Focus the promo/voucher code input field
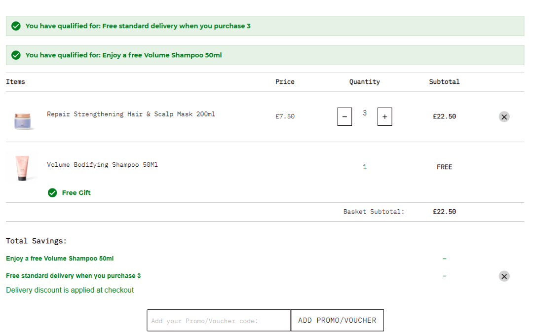The height and width of the screenshot is (334, 533). point(219,320)
